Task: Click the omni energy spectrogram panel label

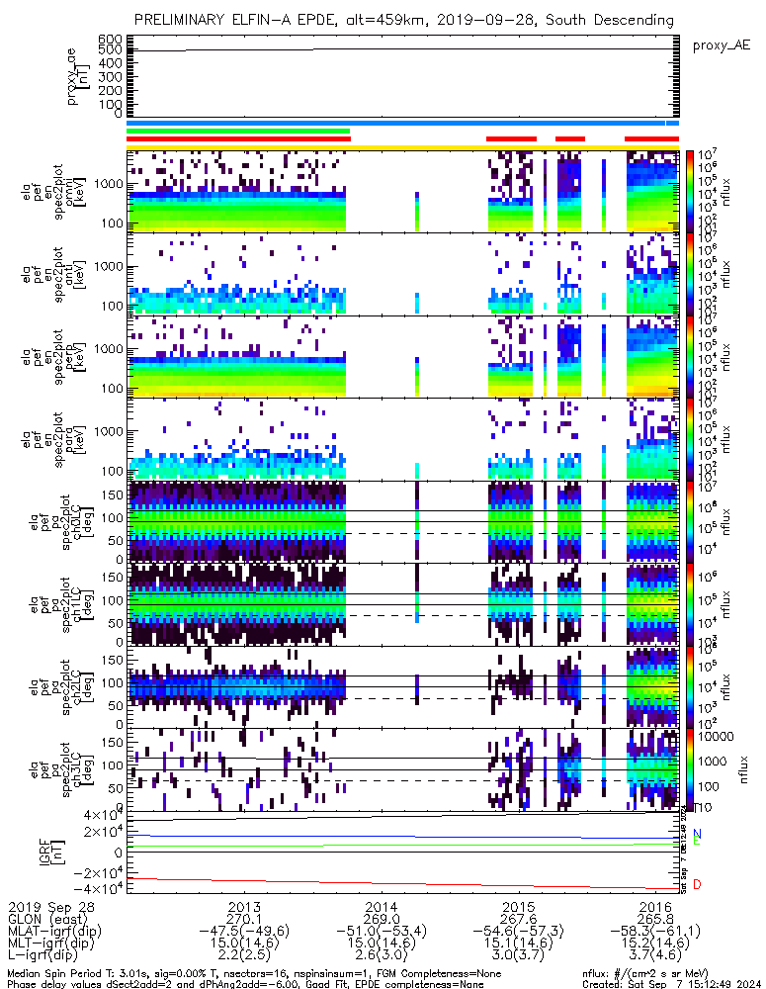Action: click(x=51, y=193)
